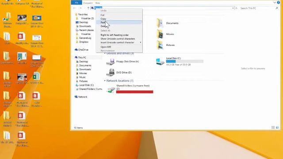
Task: Open the Computer ribbon tab
Action: (x=88, y=3)
